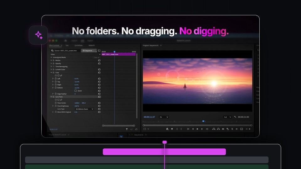
Task: Open Program monitor wrench settings
Action: click(x=235, y=117)
